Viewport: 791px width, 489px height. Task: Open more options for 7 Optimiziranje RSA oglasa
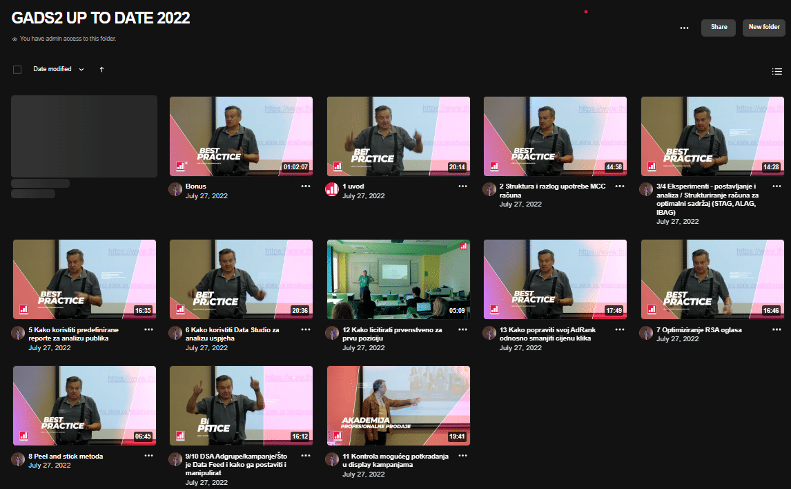pos(777,330)
